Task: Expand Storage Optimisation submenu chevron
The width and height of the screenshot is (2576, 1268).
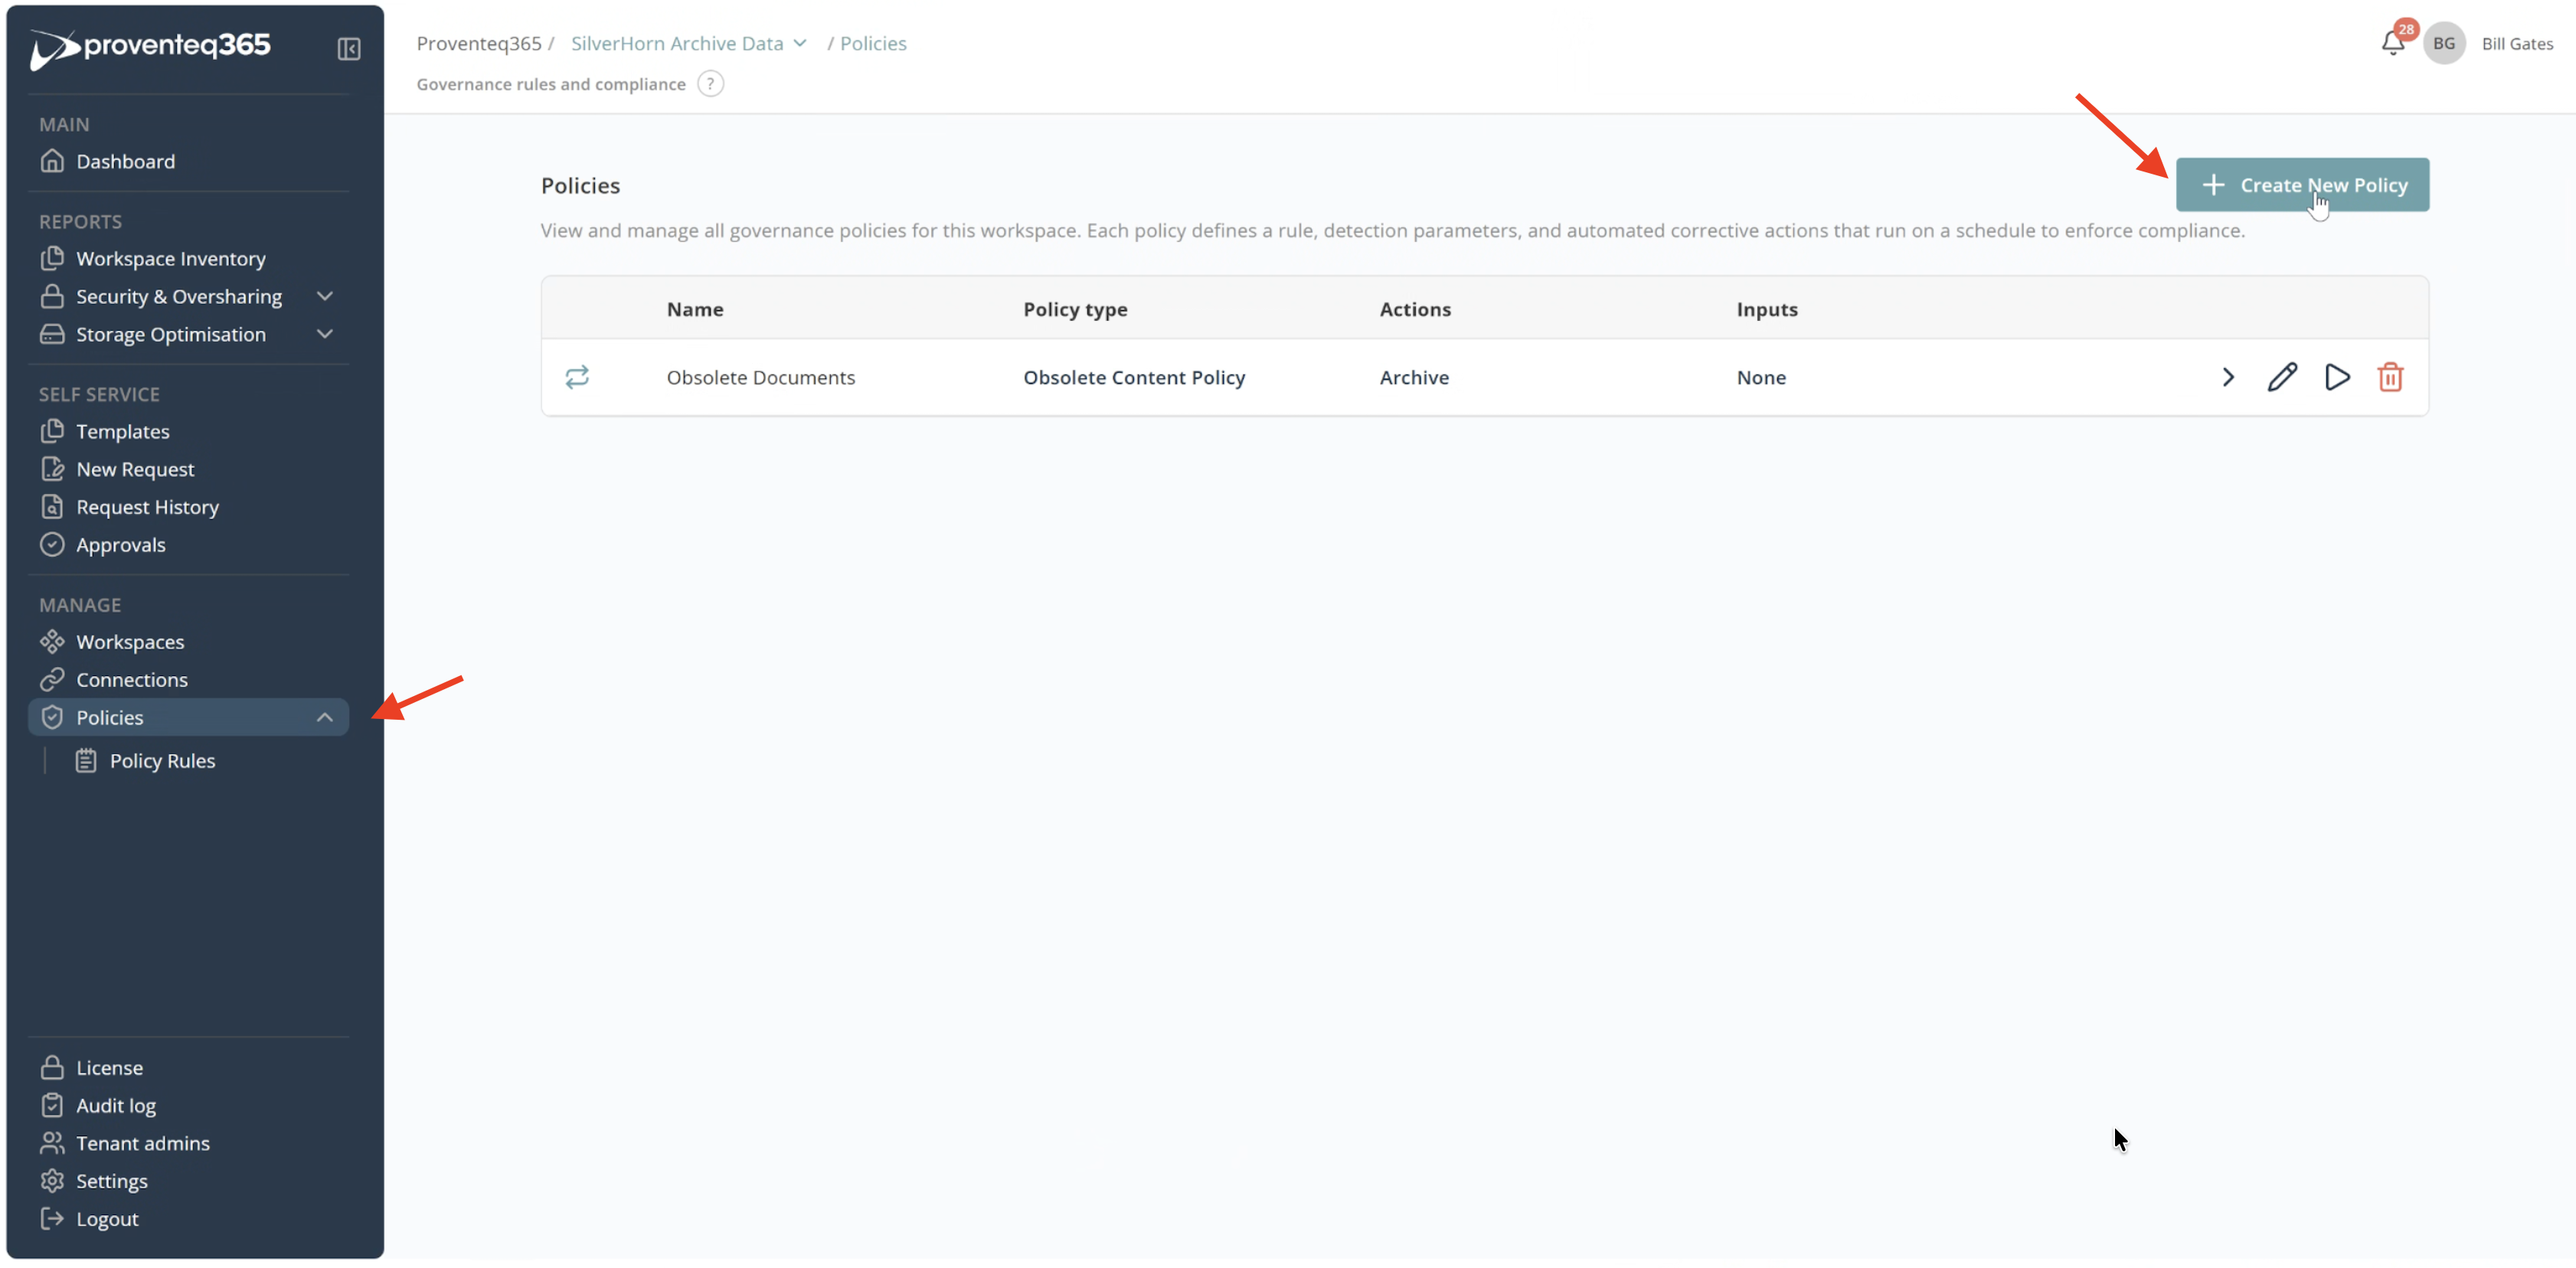Action: (x=324, y=334)
